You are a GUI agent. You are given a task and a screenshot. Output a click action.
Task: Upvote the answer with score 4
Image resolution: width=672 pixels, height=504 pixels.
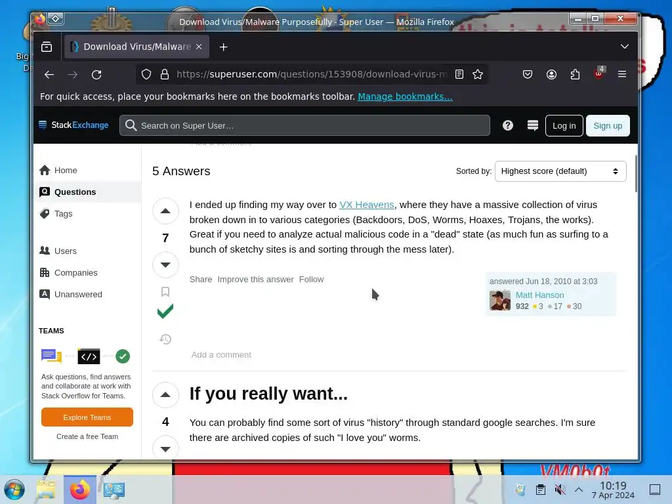(165, 394)
